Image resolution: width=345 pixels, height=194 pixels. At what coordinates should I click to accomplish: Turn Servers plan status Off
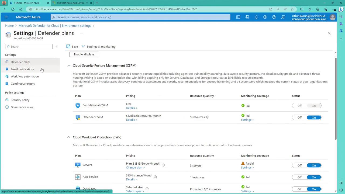299,165
